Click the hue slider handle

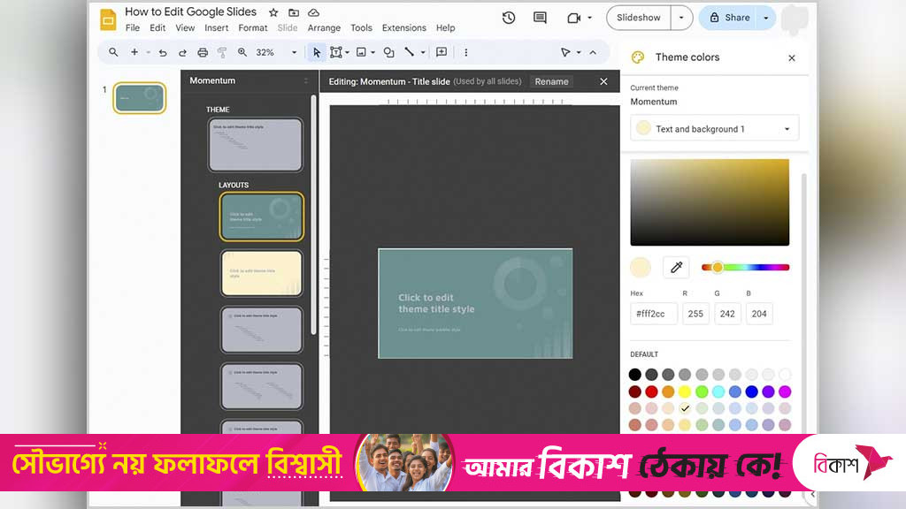tap(718, 267)
